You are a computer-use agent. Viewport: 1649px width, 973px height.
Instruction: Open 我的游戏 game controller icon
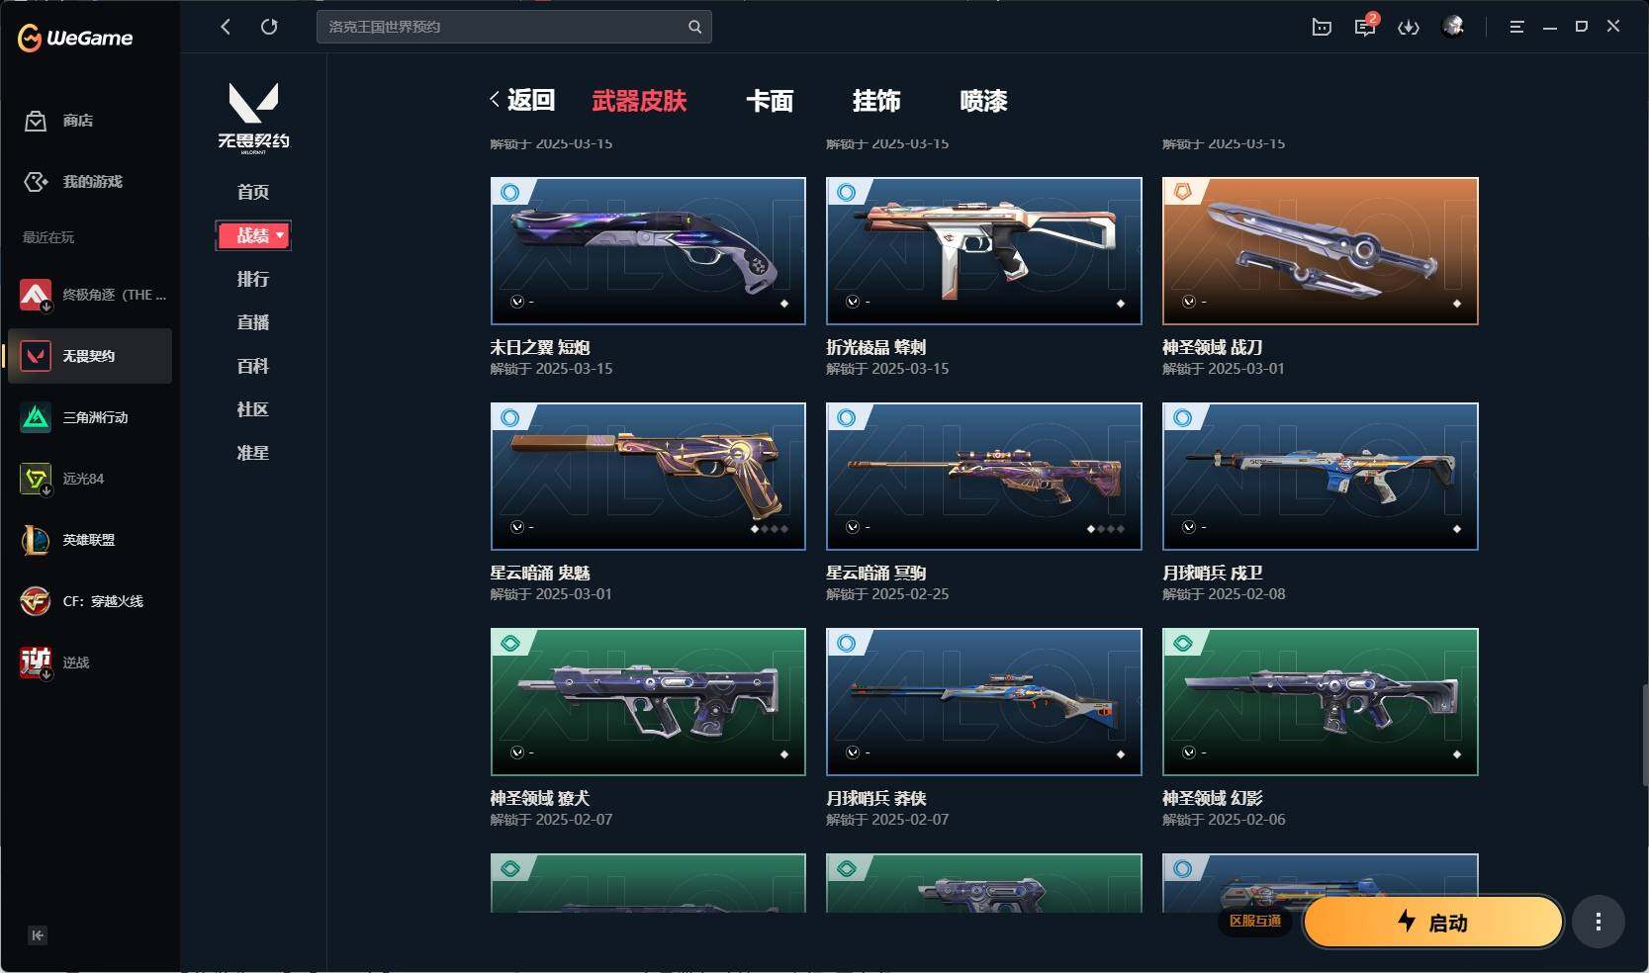36,182
